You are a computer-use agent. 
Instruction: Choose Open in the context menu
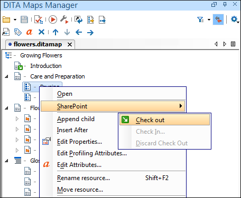pyautogui.click(x=113, y=94)
